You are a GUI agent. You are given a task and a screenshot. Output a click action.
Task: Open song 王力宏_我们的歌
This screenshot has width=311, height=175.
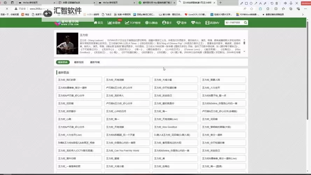click(x=79, y=80)
